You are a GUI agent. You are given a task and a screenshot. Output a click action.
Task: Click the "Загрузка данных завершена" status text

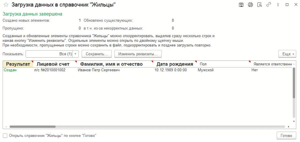[32, 14]
